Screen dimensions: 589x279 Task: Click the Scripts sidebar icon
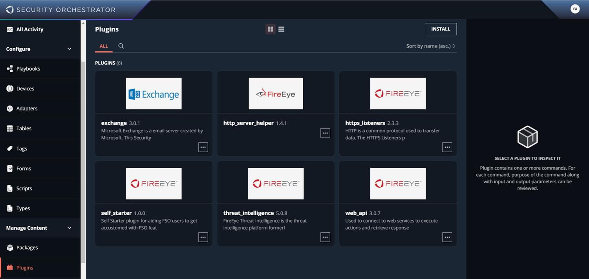(x=10, y=188)
